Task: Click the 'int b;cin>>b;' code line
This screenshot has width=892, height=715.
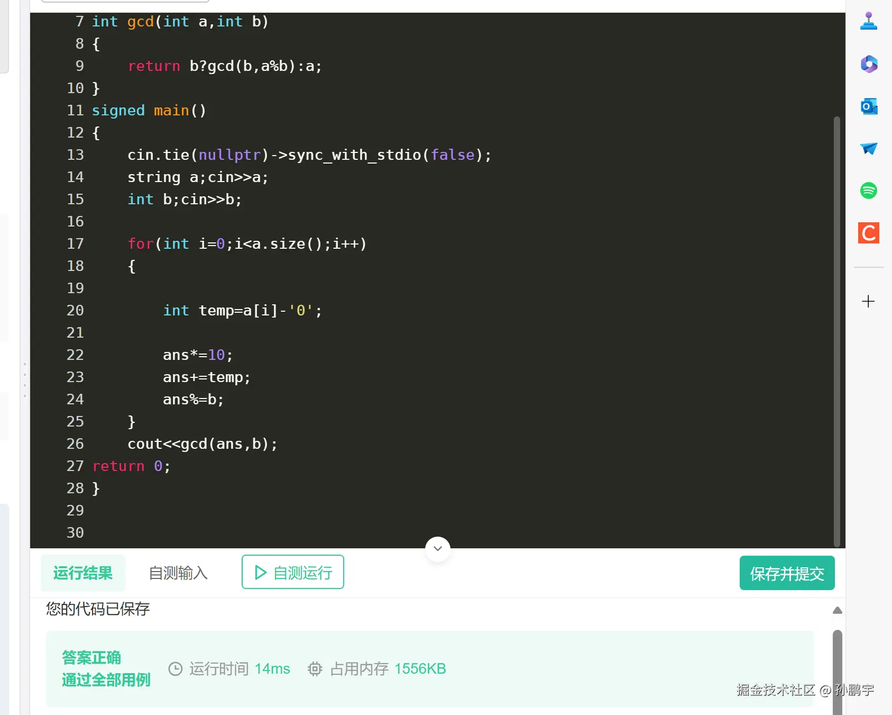Action: 185,200
